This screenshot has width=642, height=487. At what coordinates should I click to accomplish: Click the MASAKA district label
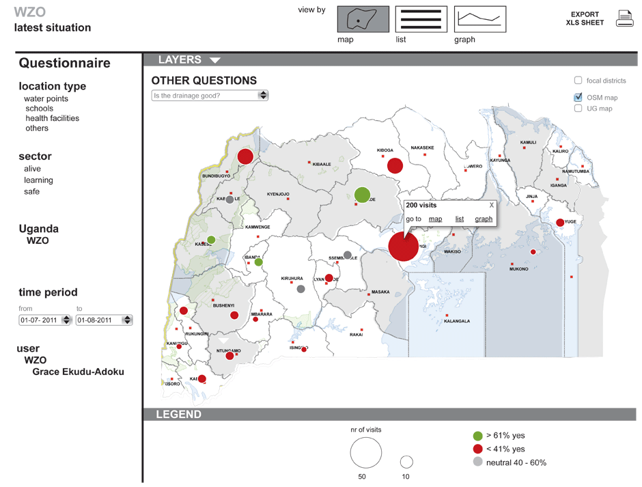coord(380,292)
